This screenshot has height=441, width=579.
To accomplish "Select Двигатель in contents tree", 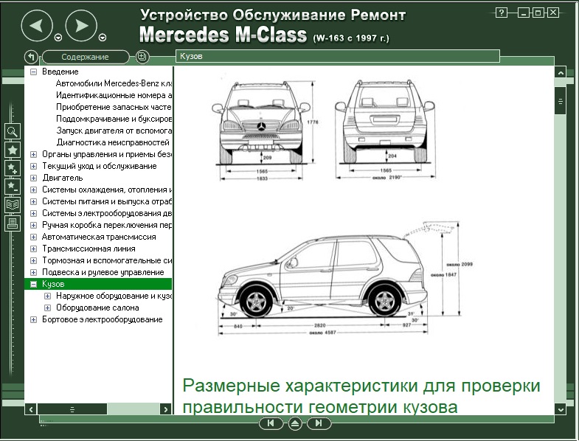I will pyautogui.click(x=63, y=178).
